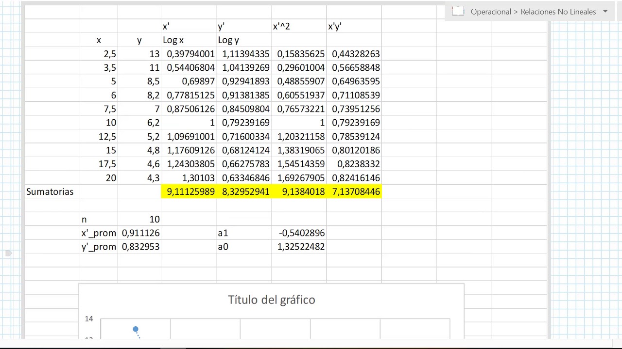The height and width of the screenshot is (349, 622).
Task: Select the yellow sum cell 9,11125989
Action: [189, 191]
